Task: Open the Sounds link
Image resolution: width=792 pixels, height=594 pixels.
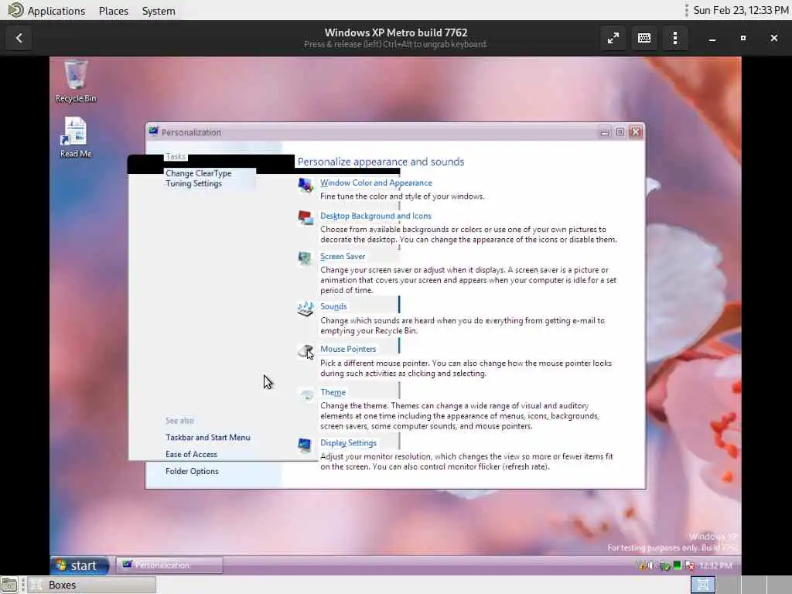Action: point(333,306)
